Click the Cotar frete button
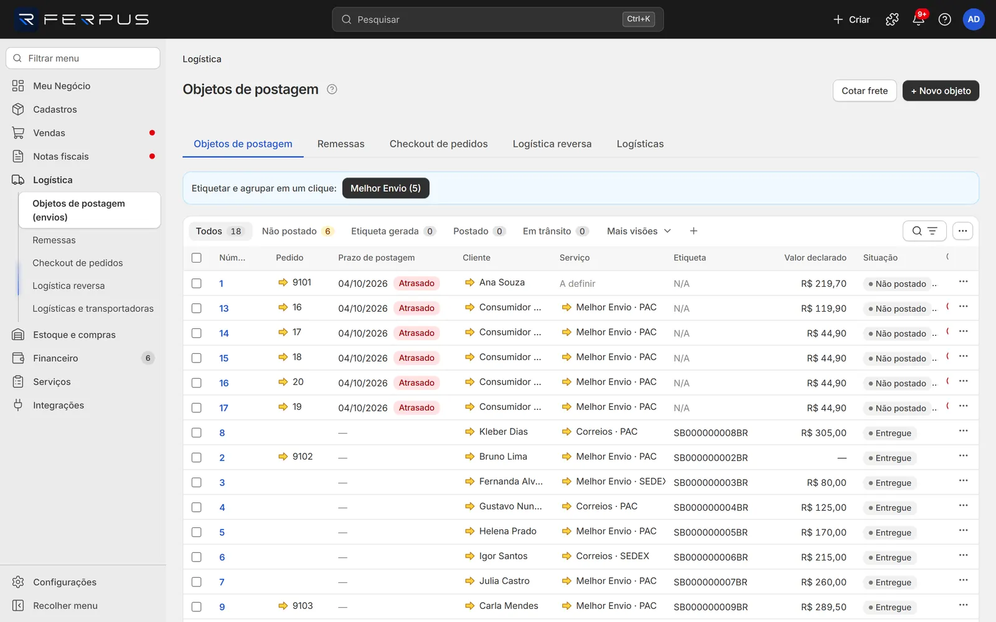 (865, 91)
